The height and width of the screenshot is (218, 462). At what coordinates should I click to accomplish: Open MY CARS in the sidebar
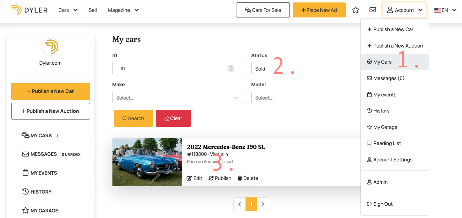[x=41, y=136]
